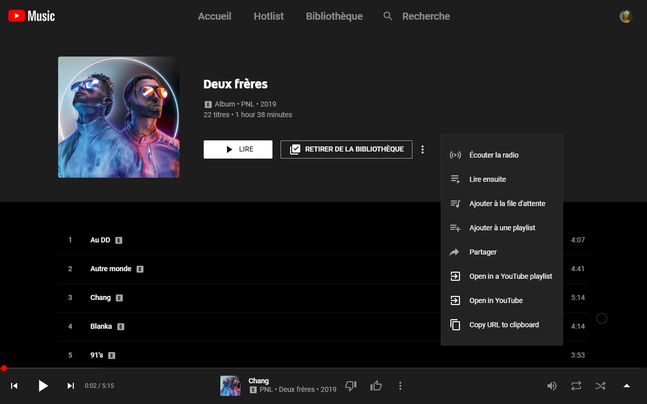Toggle repeat mode

click(x=576, y=386)
